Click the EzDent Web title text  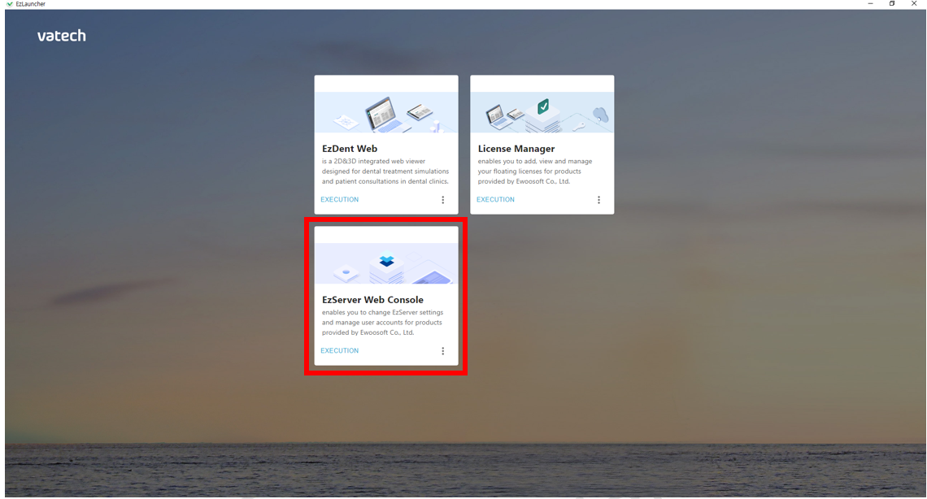350,149
